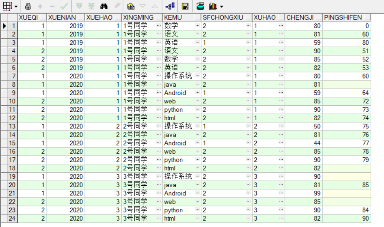Screen dimensions: 384x227
Task: Select the XUHAO column header
Action: coord(269,17)
